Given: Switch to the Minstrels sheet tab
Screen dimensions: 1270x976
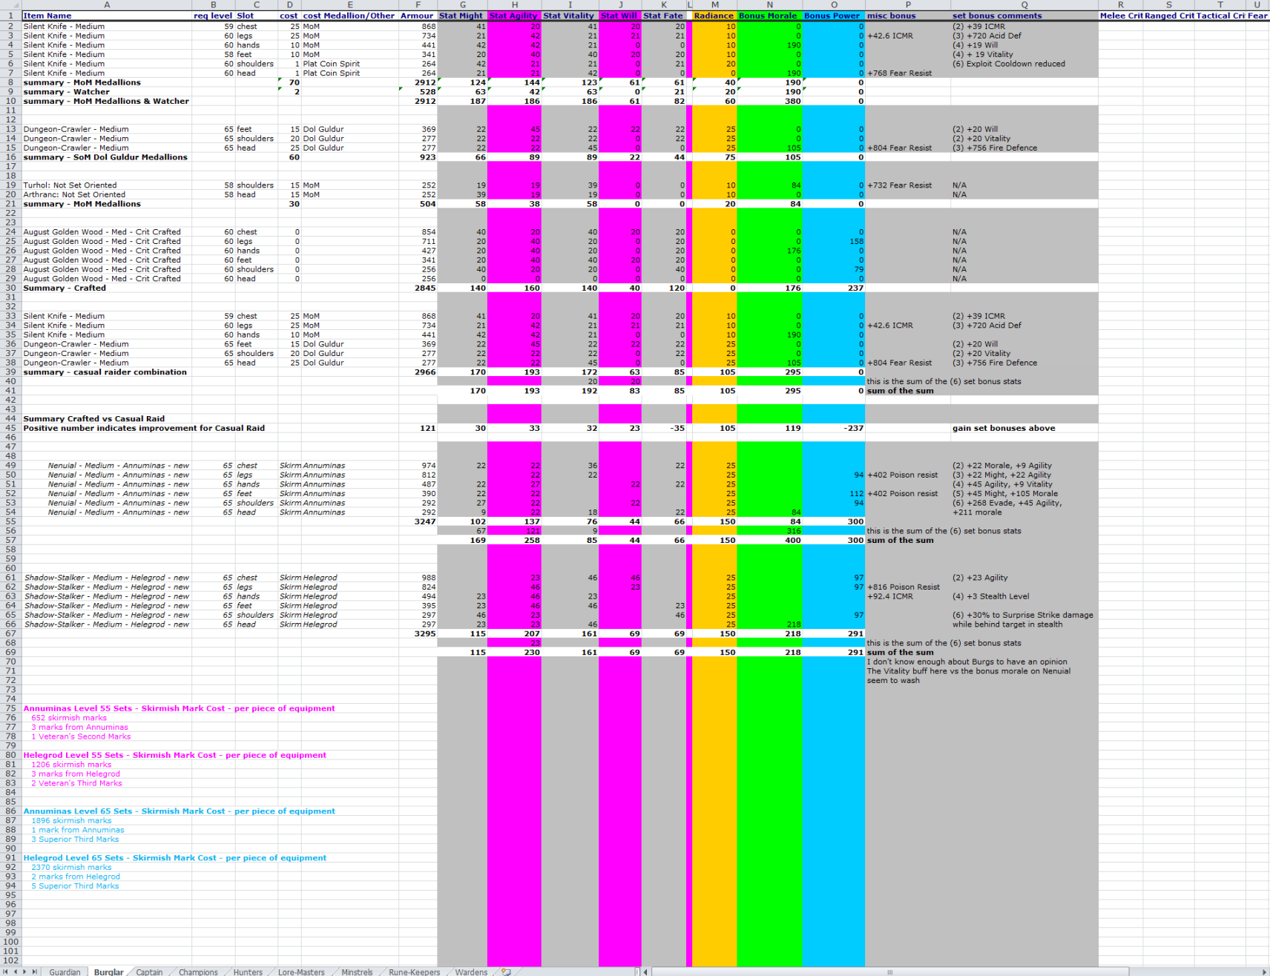Looking at the screenshot, I should tap(357, 972).
